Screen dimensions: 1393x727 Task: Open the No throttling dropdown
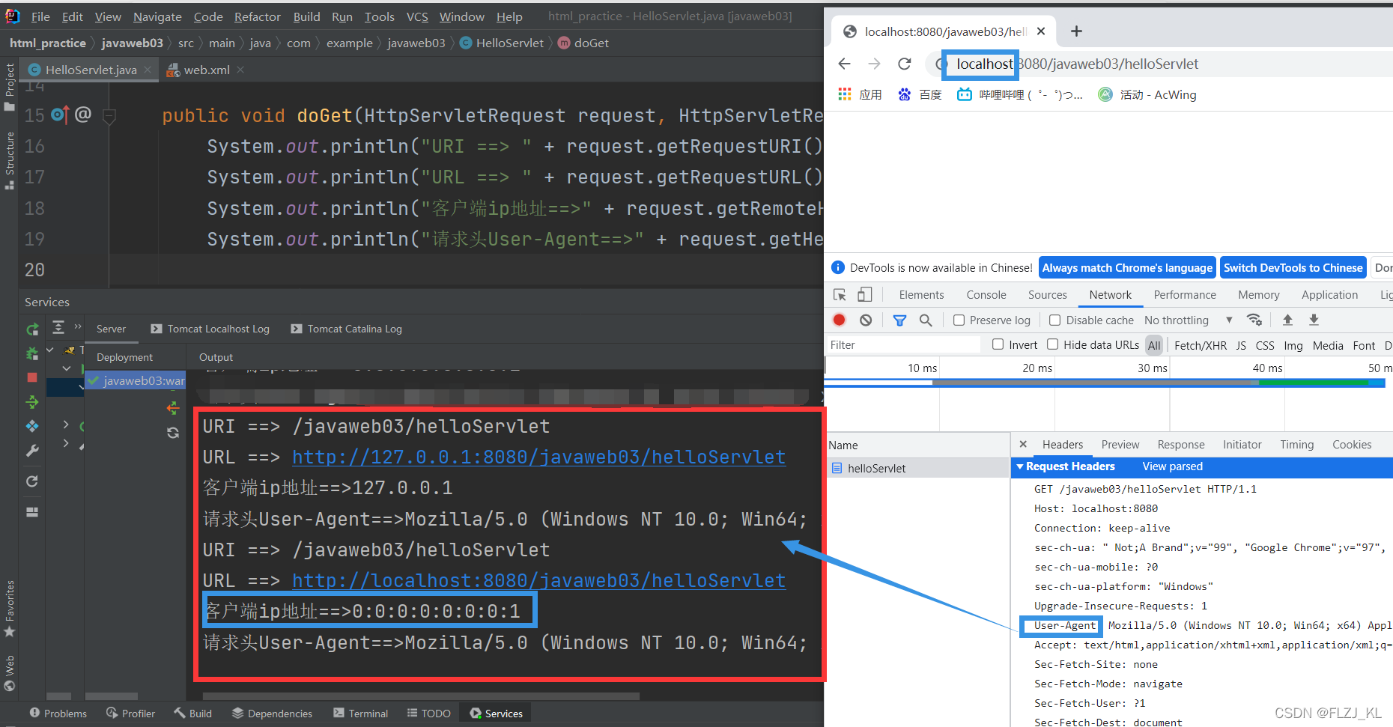[1189, 320]
